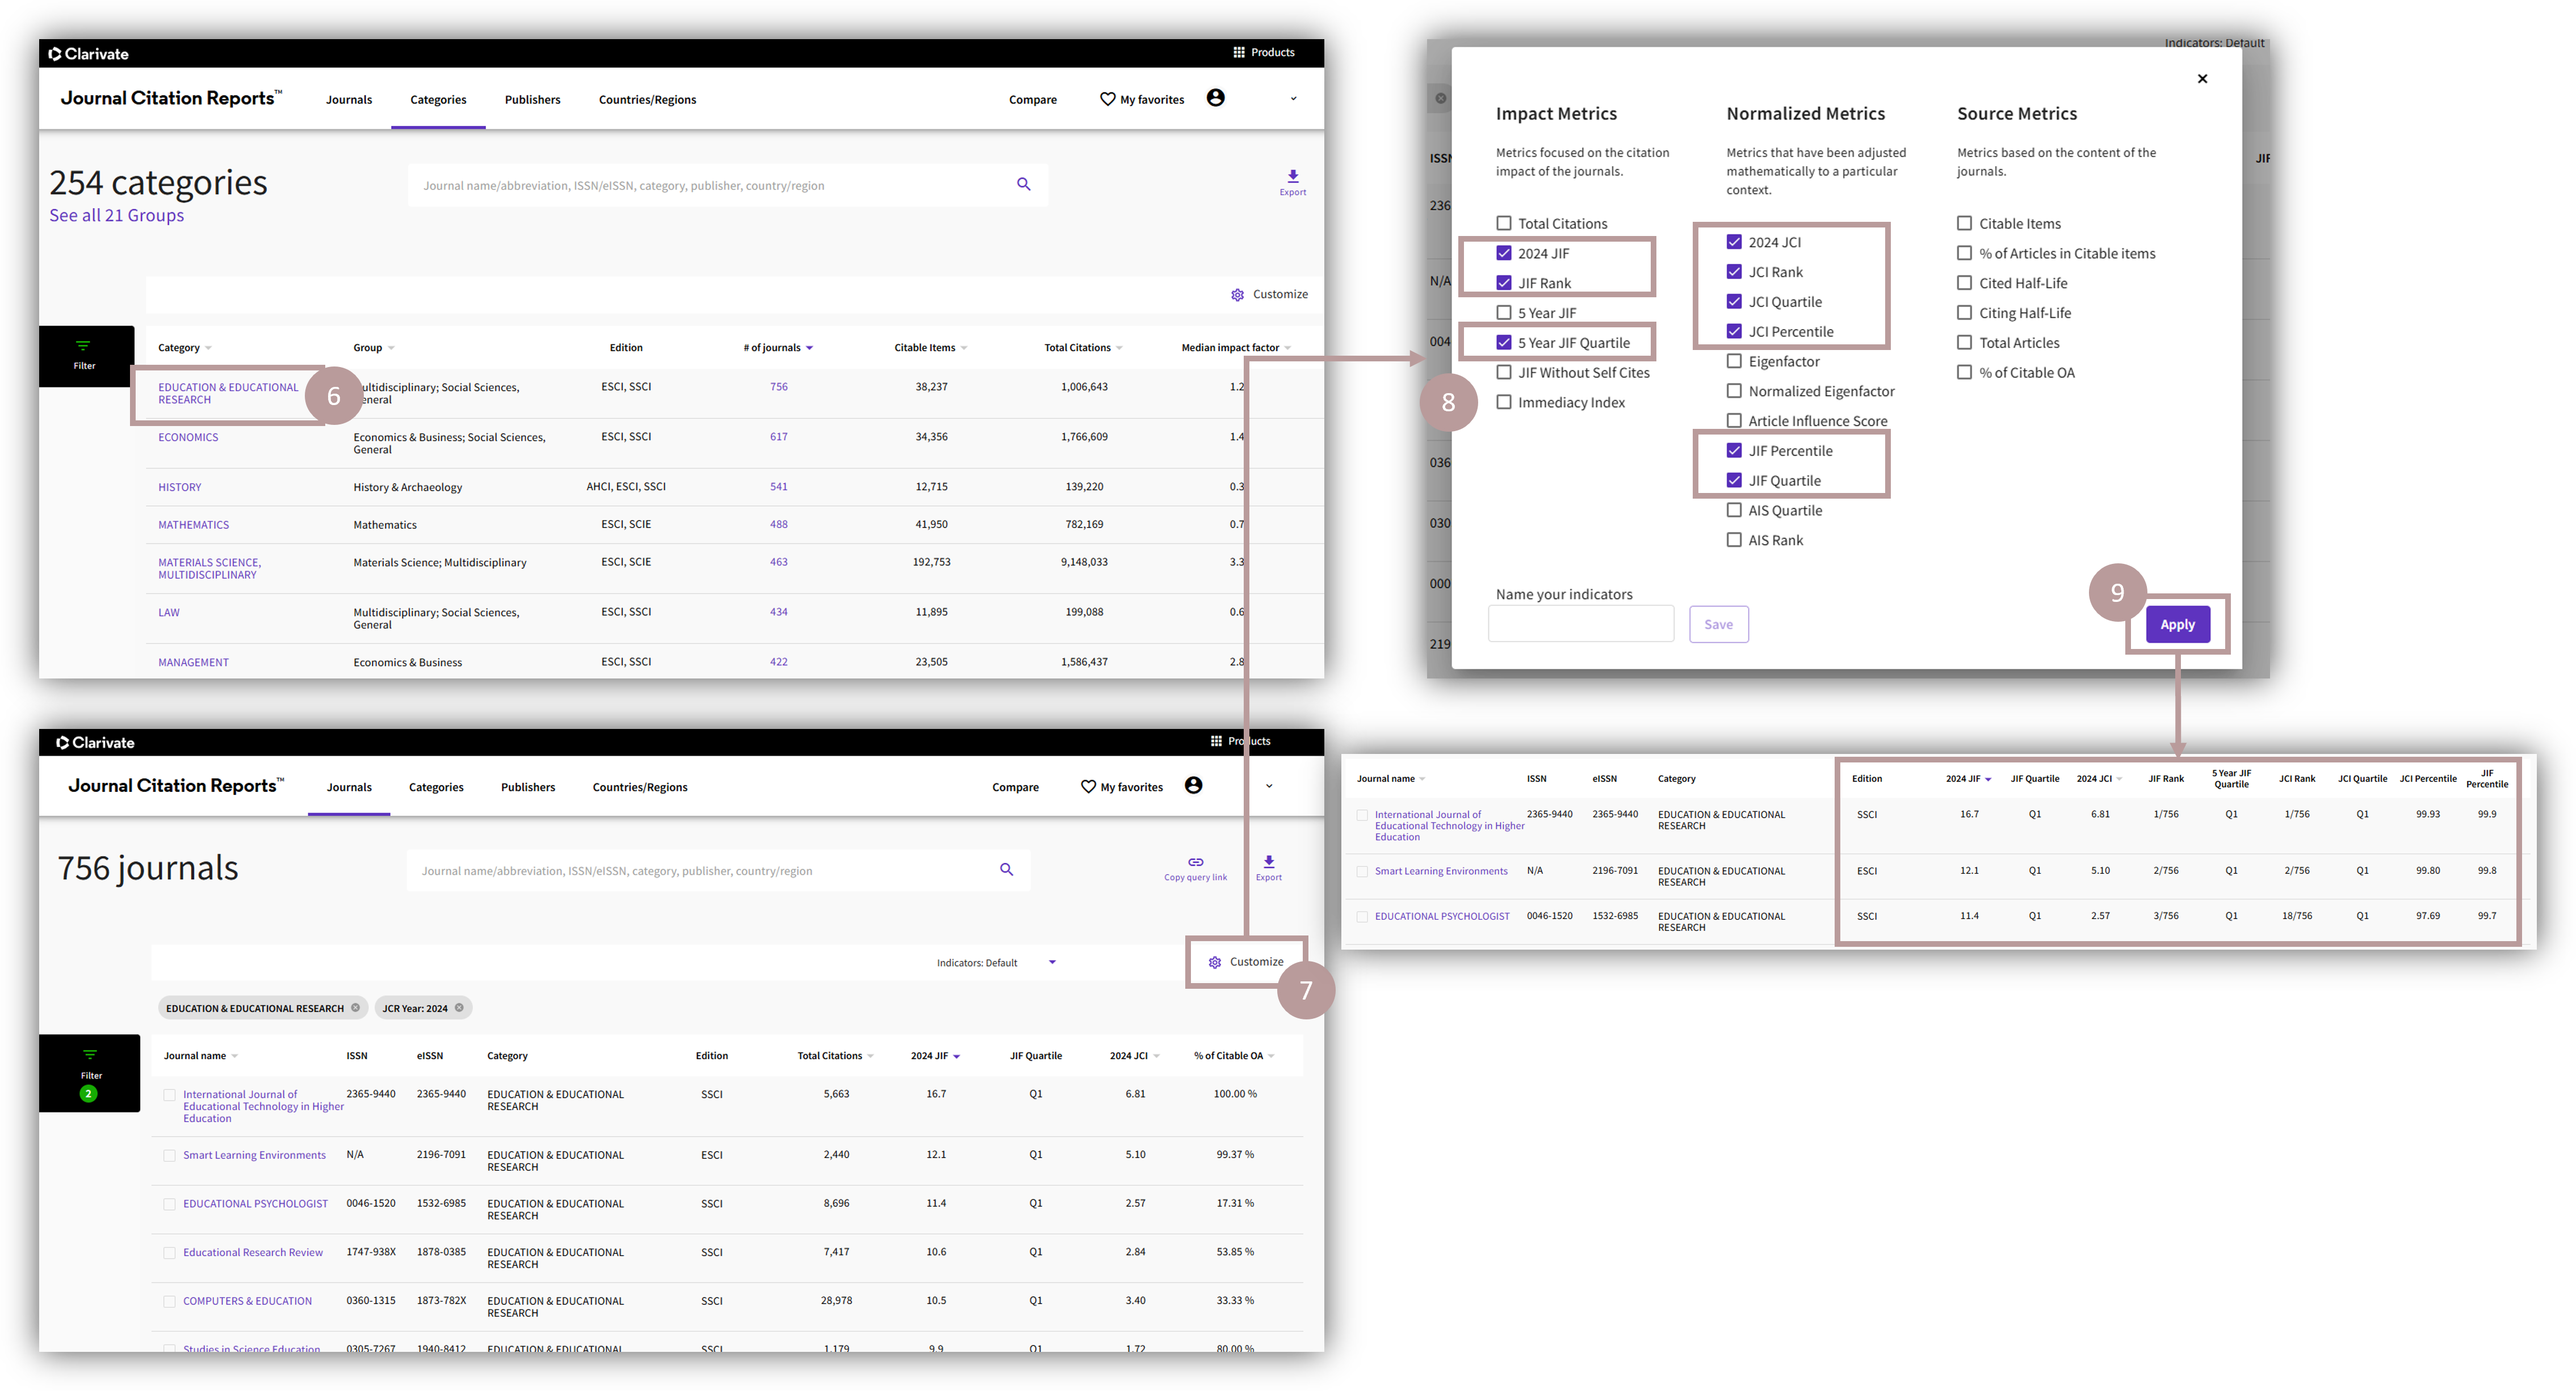This screenshot has width=2576, height=1391.
Task: Check the Eigenfactor metric
Action: (x=1734, y=361)
